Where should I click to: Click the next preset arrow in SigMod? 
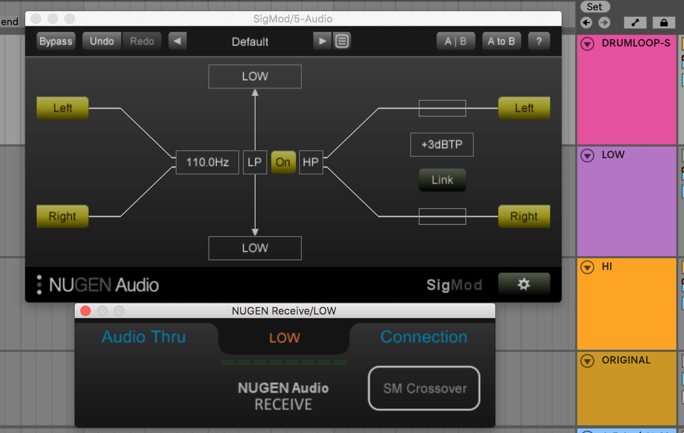click(322, 41)
